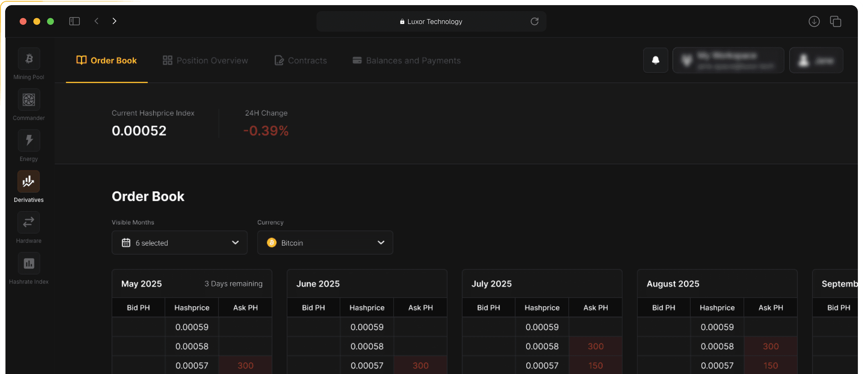
Task: Toggle the browser sidebar panel
Action: pyautogui.click(x=74, y=21)
